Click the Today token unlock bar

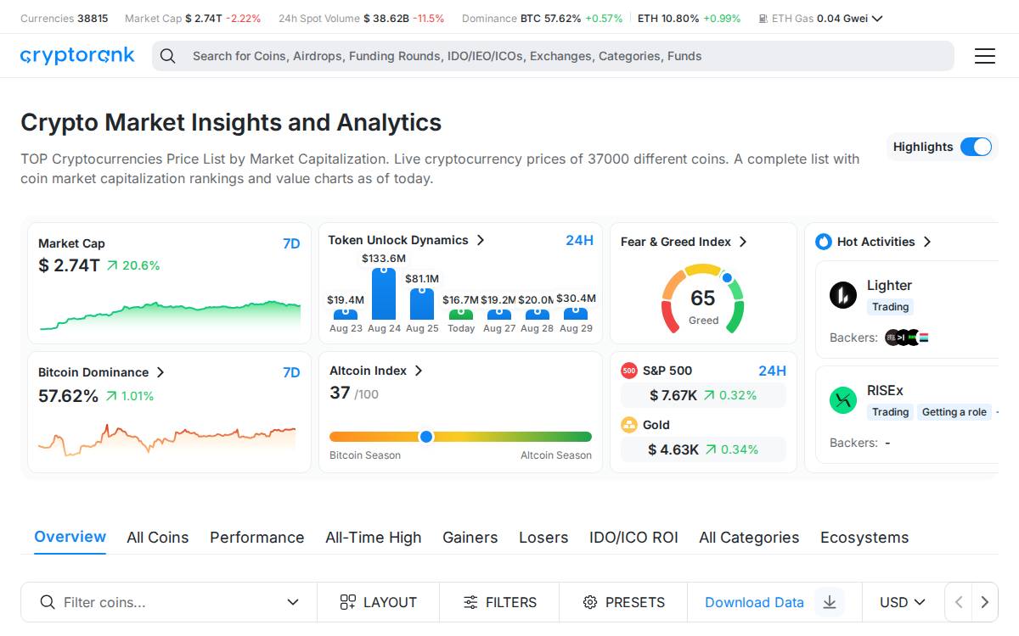click(x=461, y=315)
